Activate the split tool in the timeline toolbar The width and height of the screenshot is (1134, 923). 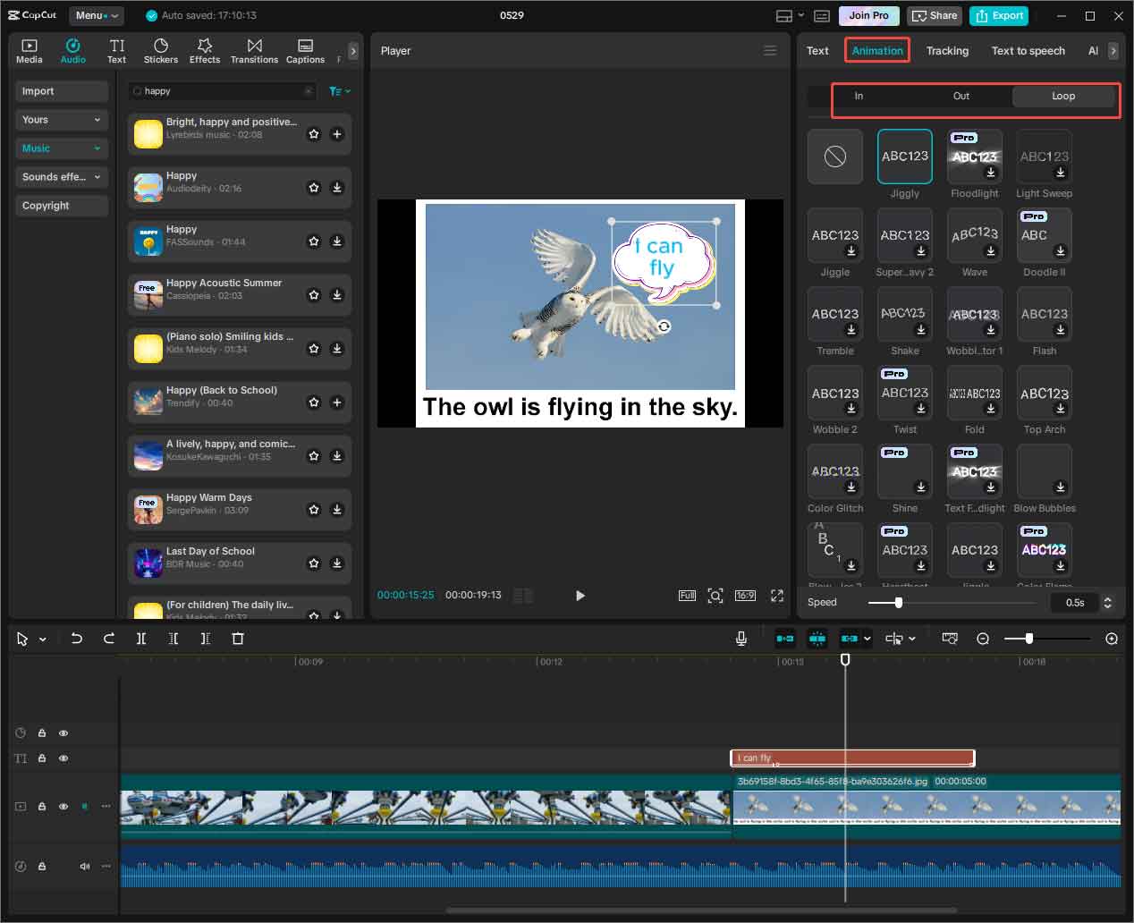pyautogui.click(x=140, y=639)
